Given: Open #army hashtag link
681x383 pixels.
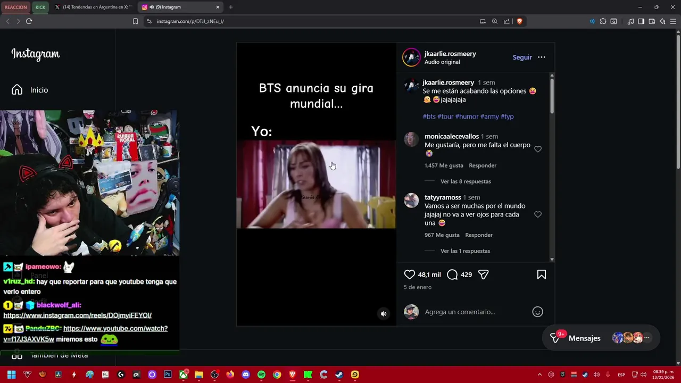Looking at the screenshot, I should click(489, 116).
